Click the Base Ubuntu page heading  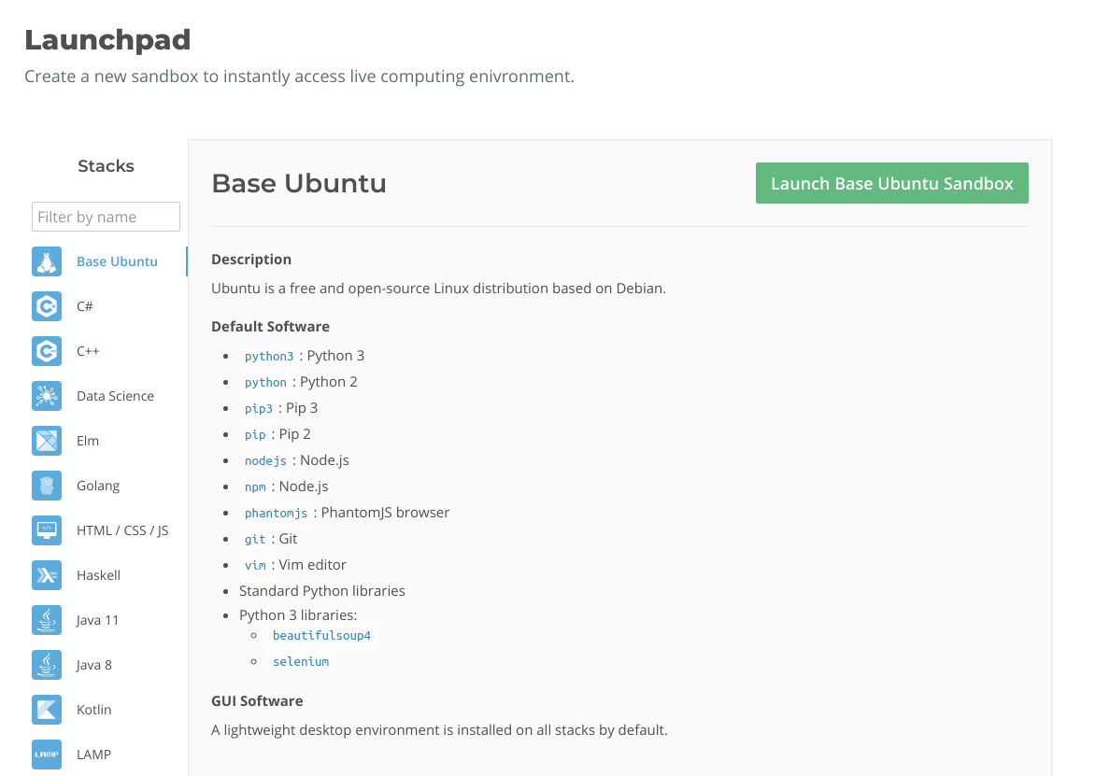click(x=299, y=184)
